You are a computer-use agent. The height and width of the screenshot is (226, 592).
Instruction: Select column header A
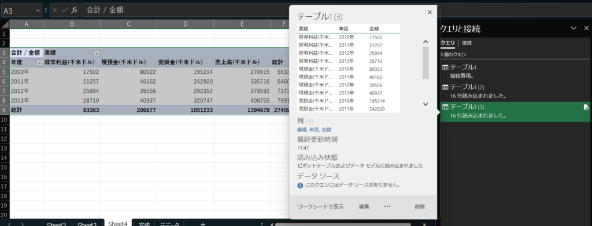(x=27, y=24)
